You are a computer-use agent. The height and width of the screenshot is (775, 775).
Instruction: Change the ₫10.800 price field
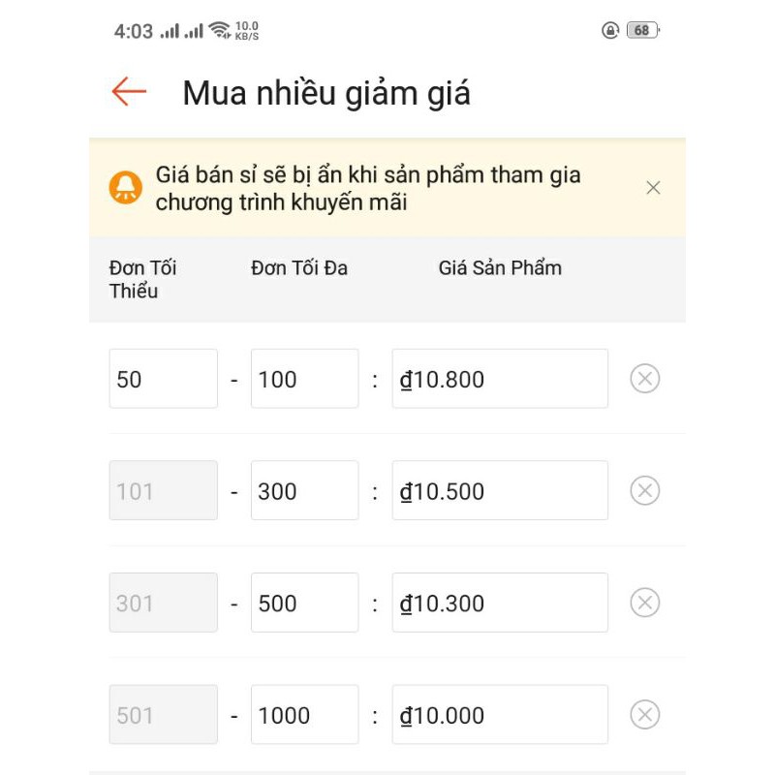tap(500, 379)
